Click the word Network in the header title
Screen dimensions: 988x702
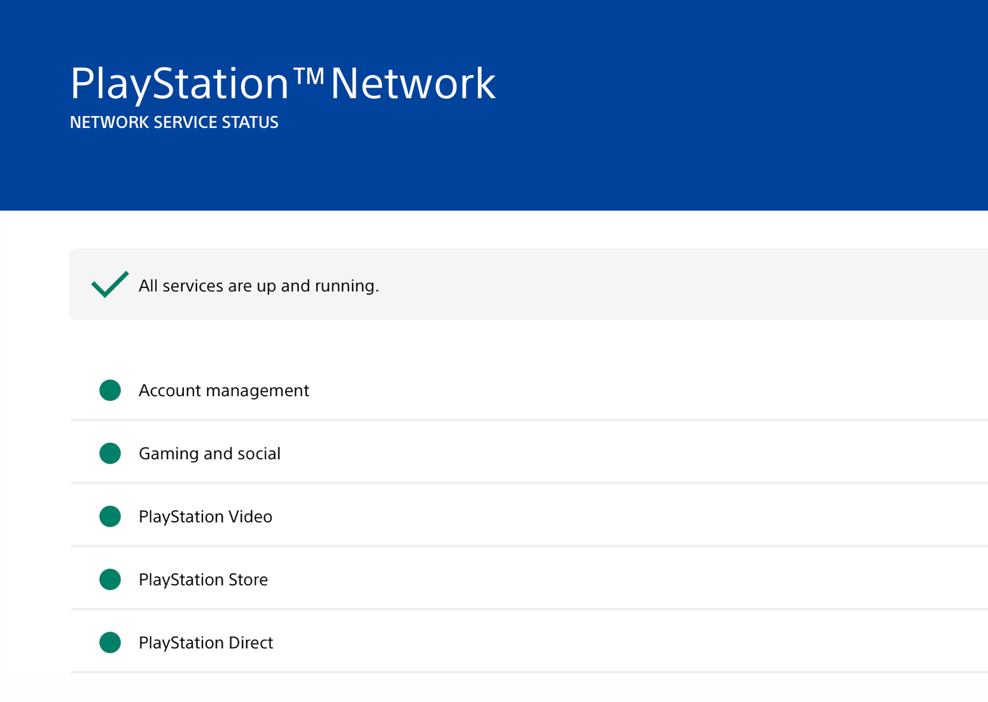point(413,84)
